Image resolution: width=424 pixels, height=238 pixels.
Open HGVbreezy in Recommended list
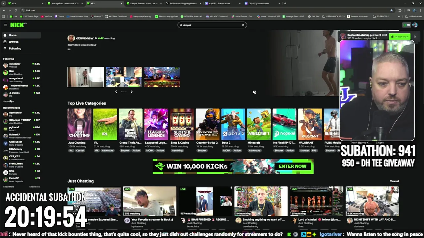click(x=21, y=150)
